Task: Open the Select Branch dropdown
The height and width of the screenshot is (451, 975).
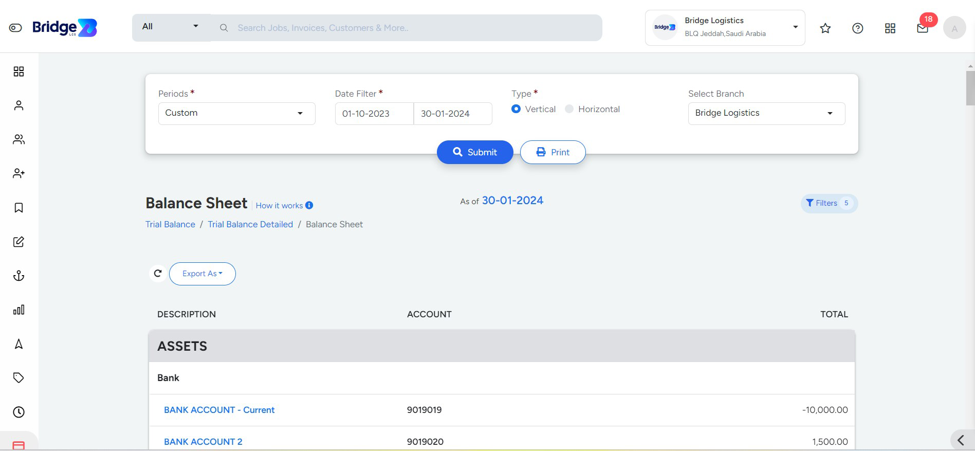Action: click(x=766, y=113)
